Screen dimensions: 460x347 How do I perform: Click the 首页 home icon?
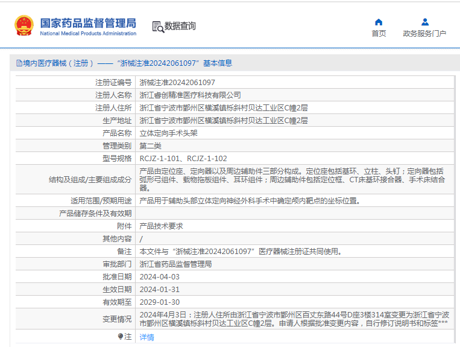379,22
